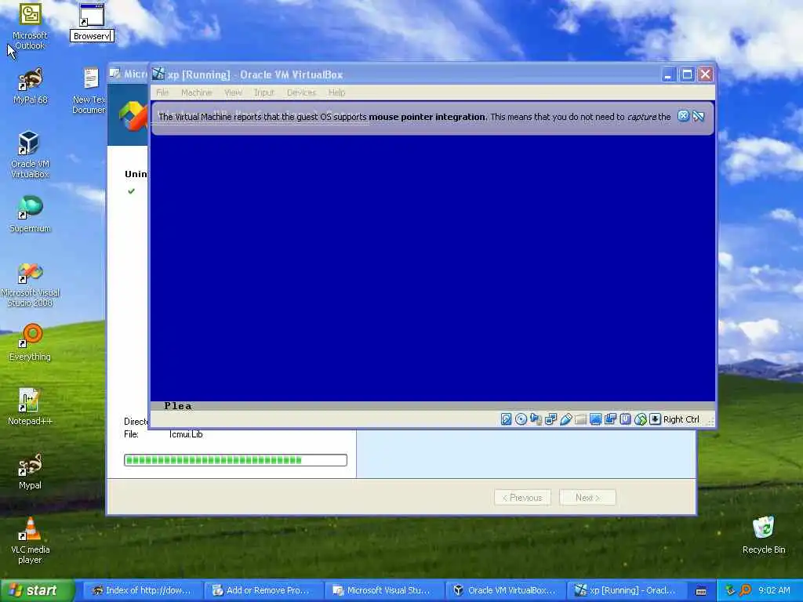
Task: Open the Machine menu
Action: 196,92
